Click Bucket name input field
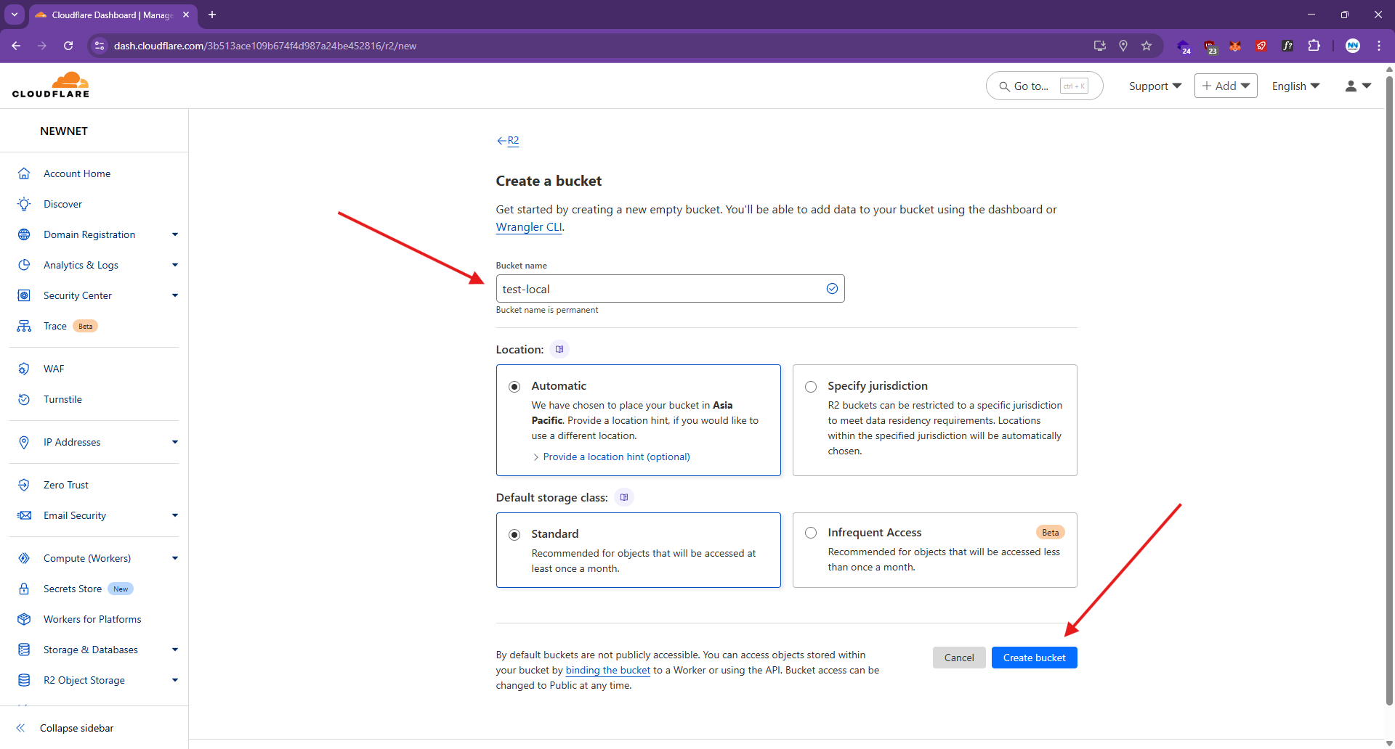Viewport: 1395px width, 749px height. 670,289
